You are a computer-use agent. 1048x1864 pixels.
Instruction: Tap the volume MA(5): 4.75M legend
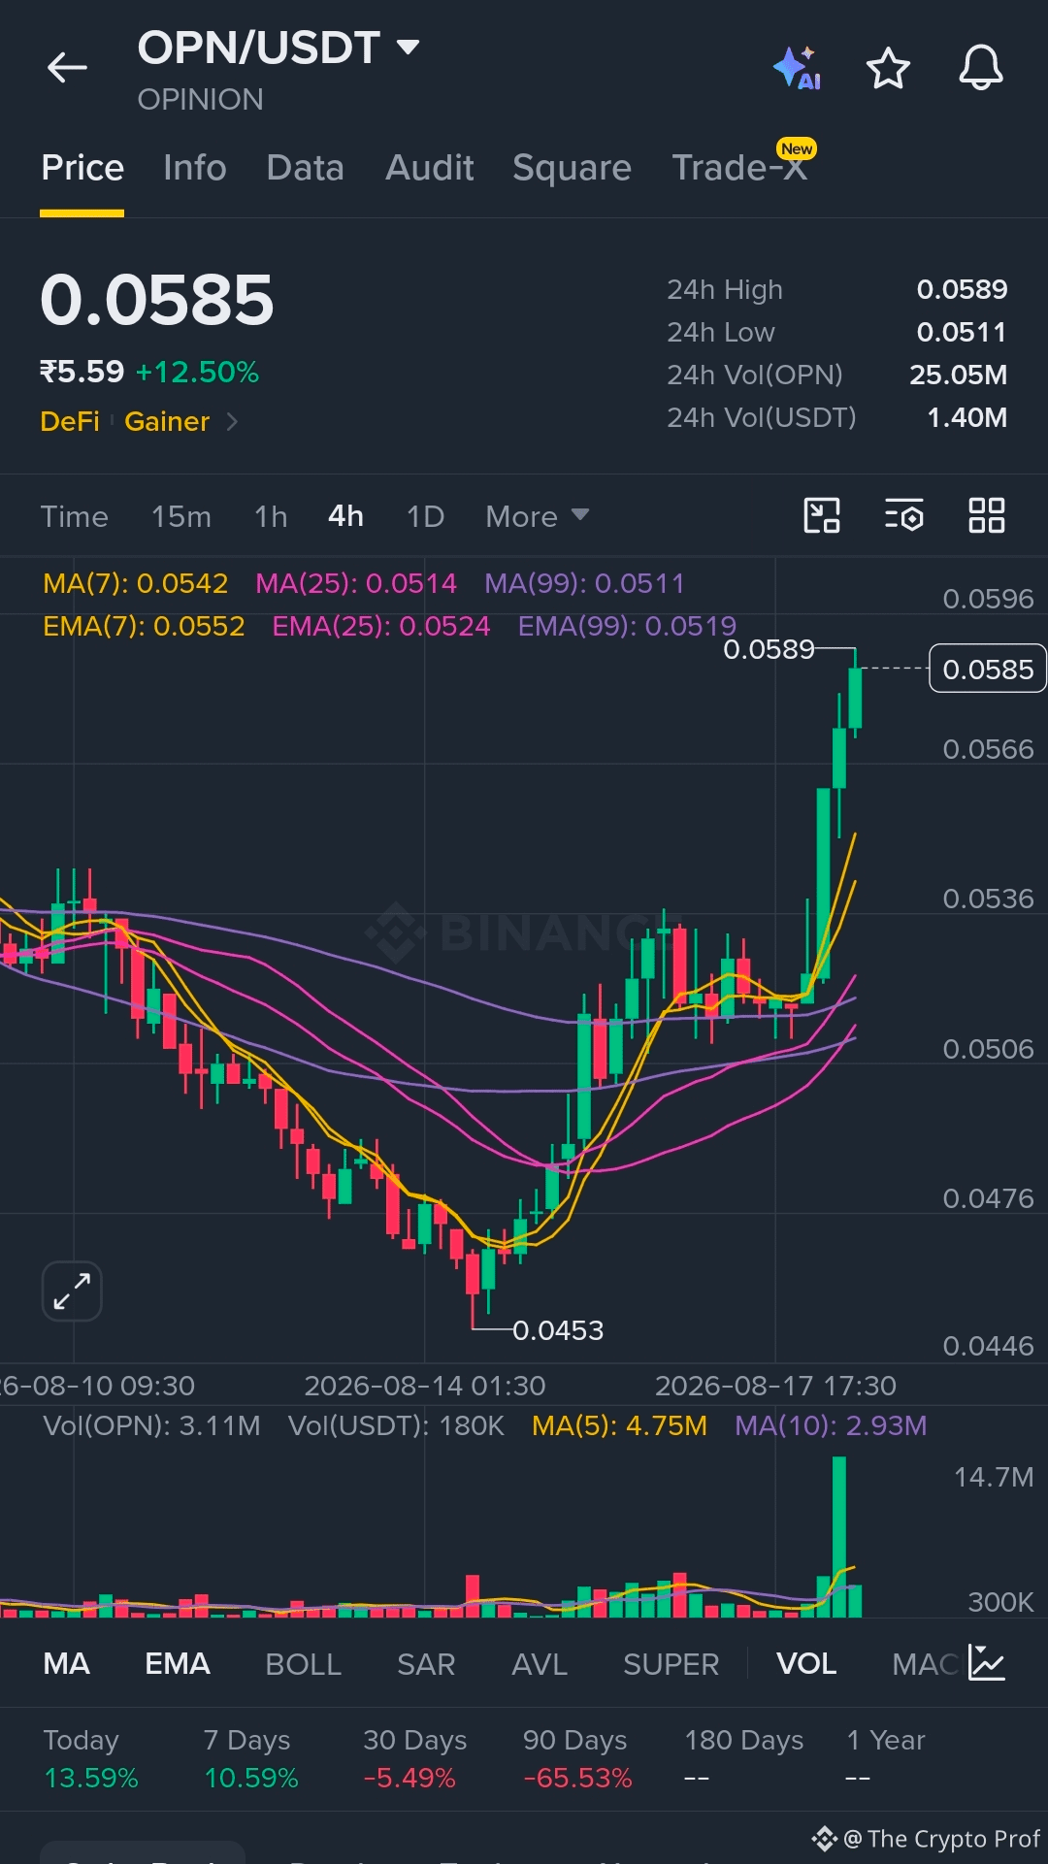pos(619,1425)
